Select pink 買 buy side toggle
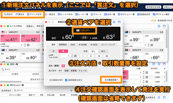 pos(63,51)
